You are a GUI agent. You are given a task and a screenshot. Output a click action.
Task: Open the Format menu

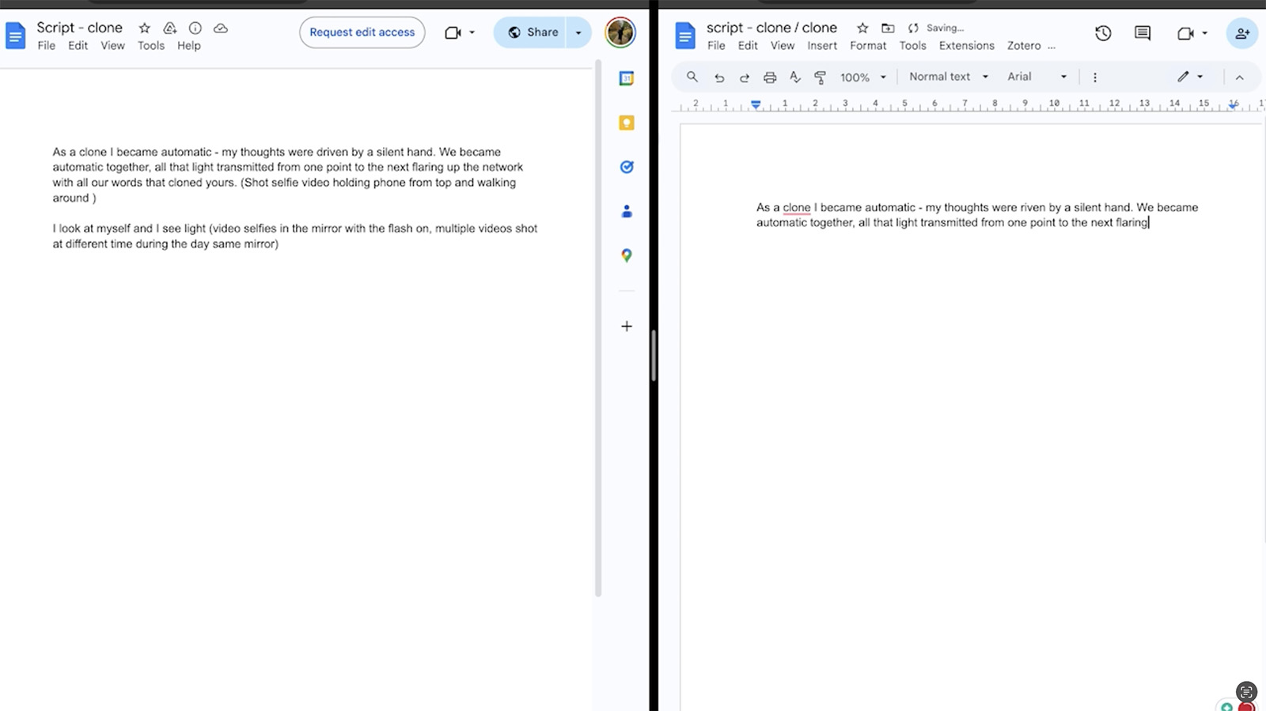(x=867, y=46)
